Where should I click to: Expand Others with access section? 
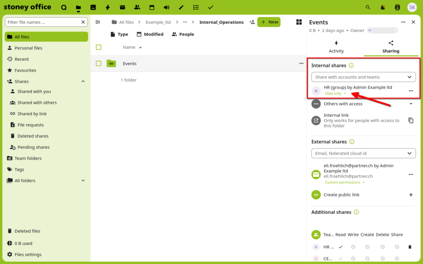(x=411, y=104)
